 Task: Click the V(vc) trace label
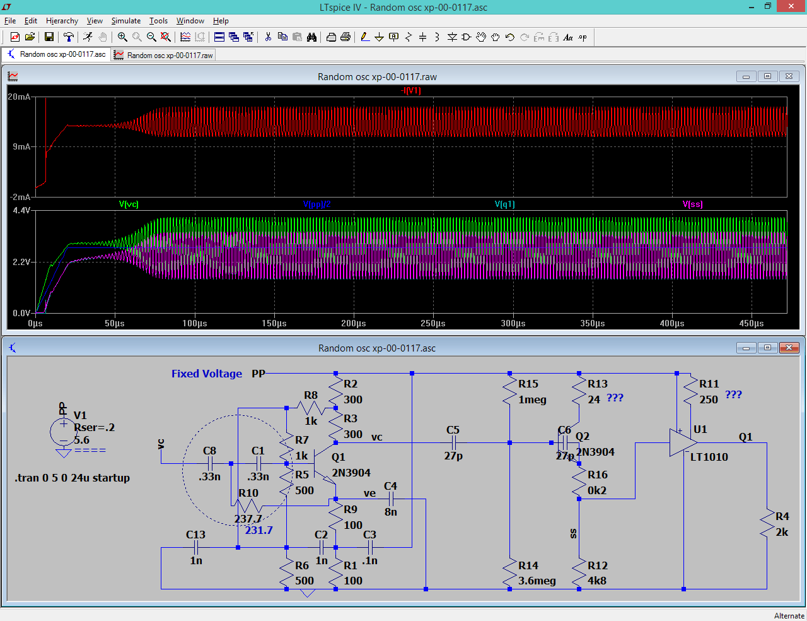(x=129, y=204)
